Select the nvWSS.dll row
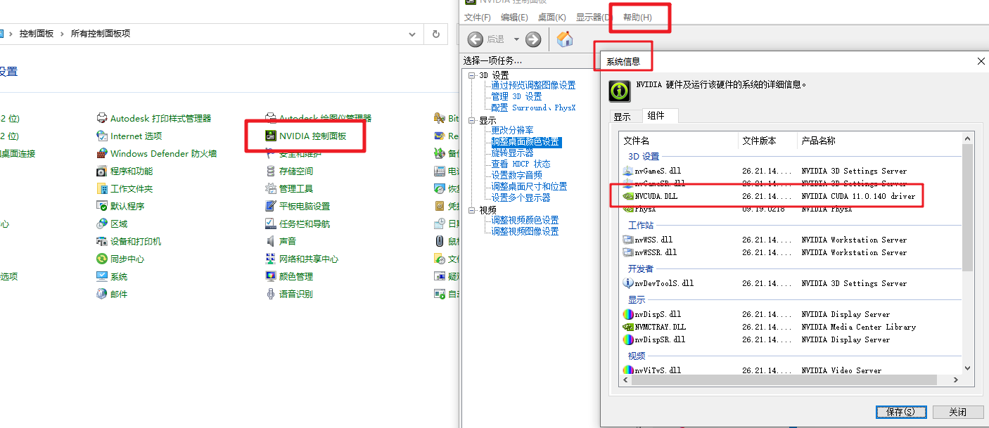 [x=791, y=240]
